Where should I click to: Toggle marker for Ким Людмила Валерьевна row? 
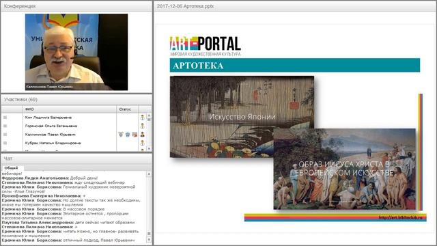click(5, 118)
